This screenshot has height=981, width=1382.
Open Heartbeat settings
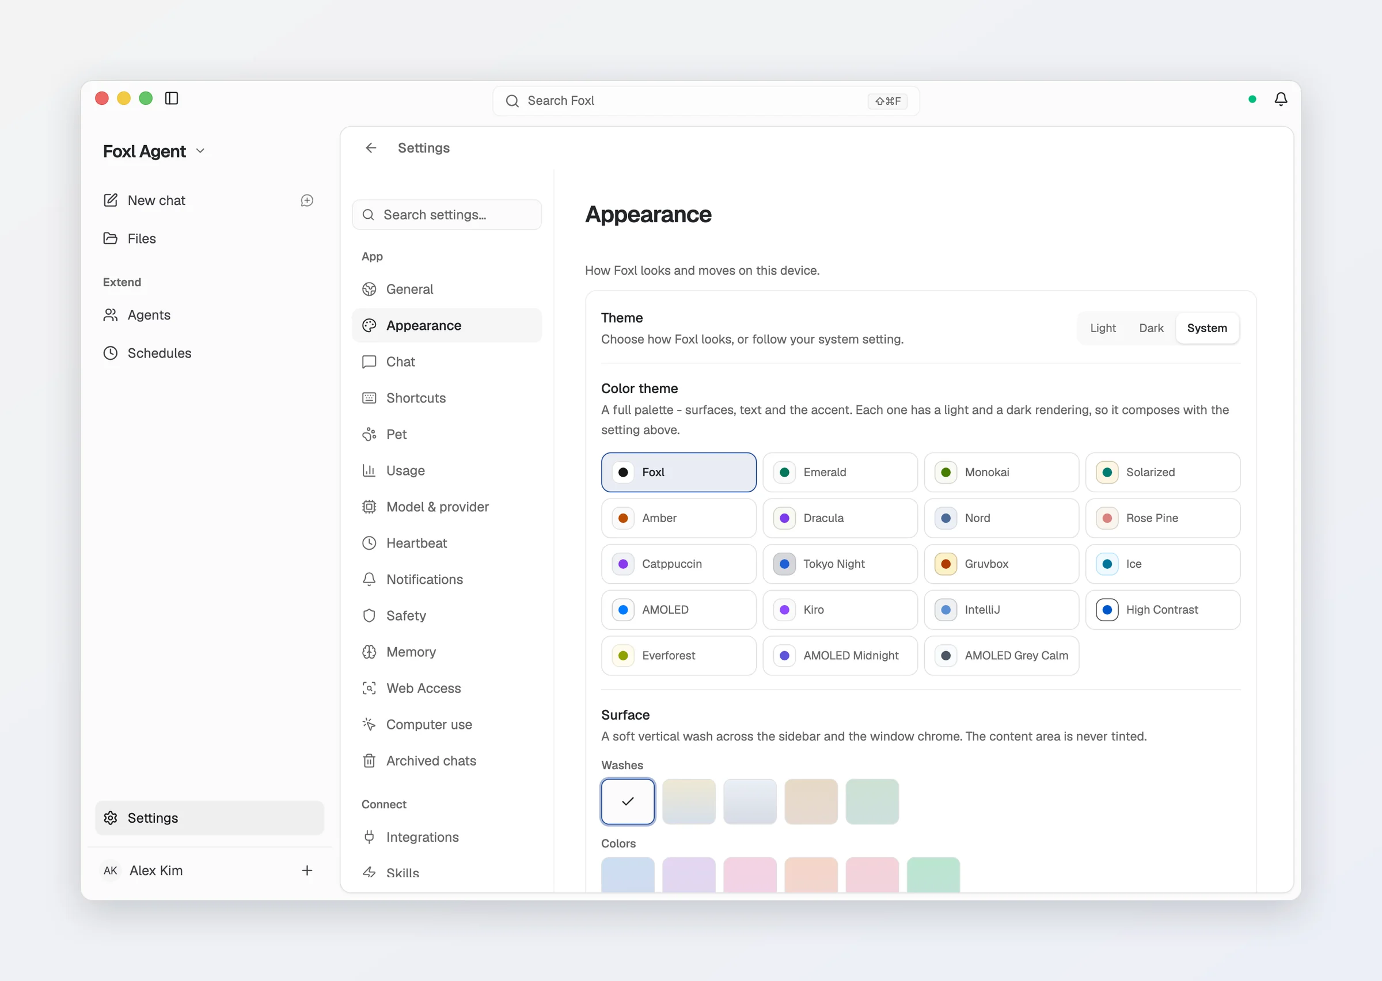tap(447, 543)
